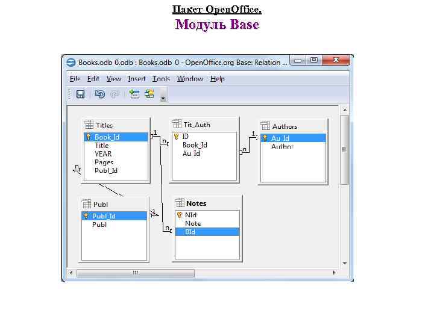The width and height of the screenshot is (434, 325).
Task: Select Note field in Notes table
Action: [x=207, y=223]
